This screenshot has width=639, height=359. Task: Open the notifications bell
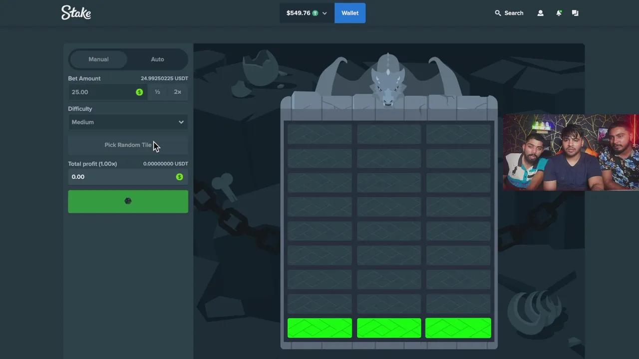[559, 13]
